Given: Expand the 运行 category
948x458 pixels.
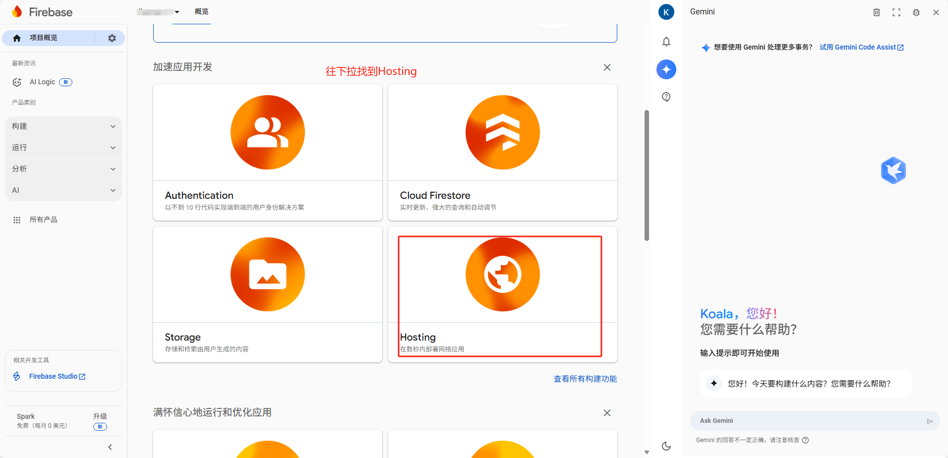Looking at the screenshot, I should [x=63, y=148].
